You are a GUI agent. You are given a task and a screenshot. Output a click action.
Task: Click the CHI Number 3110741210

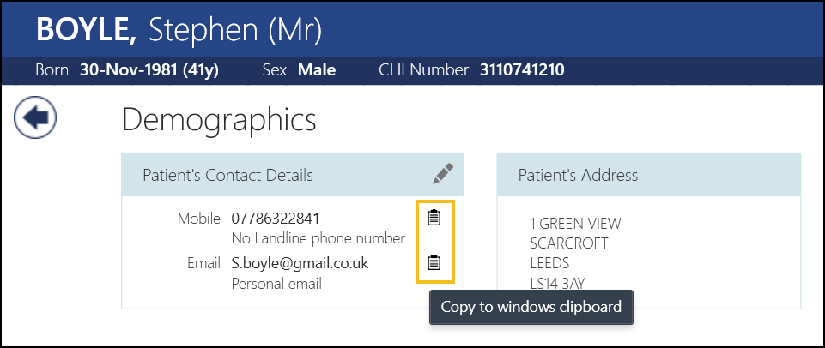[x=522, y=70]
